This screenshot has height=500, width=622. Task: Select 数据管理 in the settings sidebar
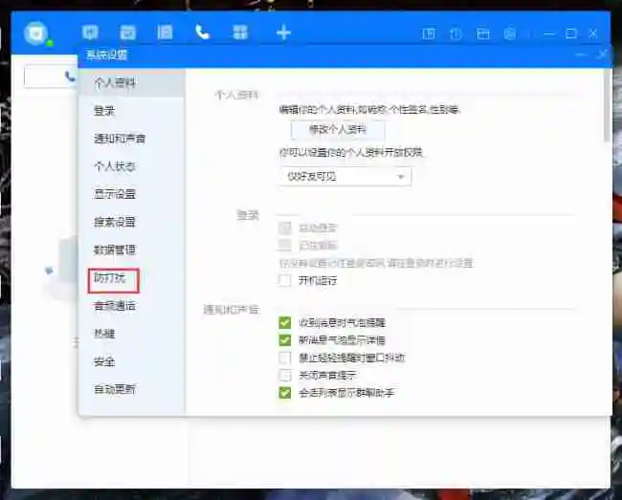click(x=132, y=250)
